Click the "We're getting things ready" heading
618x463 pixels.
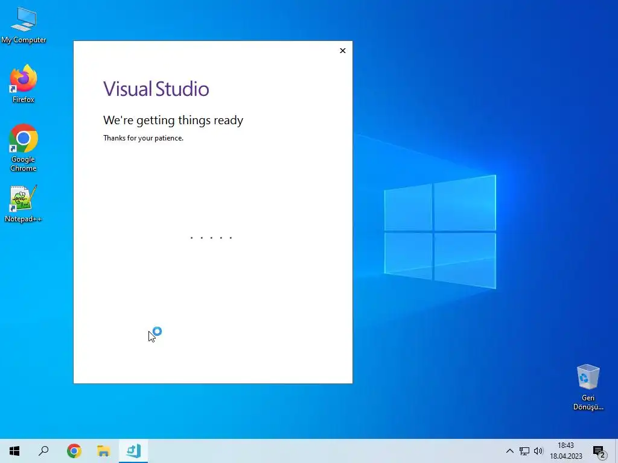click(x=173, y=120)
